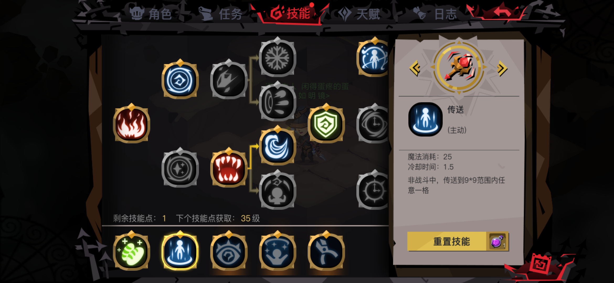Select the grey snowflake skill node

click(277, 57)
